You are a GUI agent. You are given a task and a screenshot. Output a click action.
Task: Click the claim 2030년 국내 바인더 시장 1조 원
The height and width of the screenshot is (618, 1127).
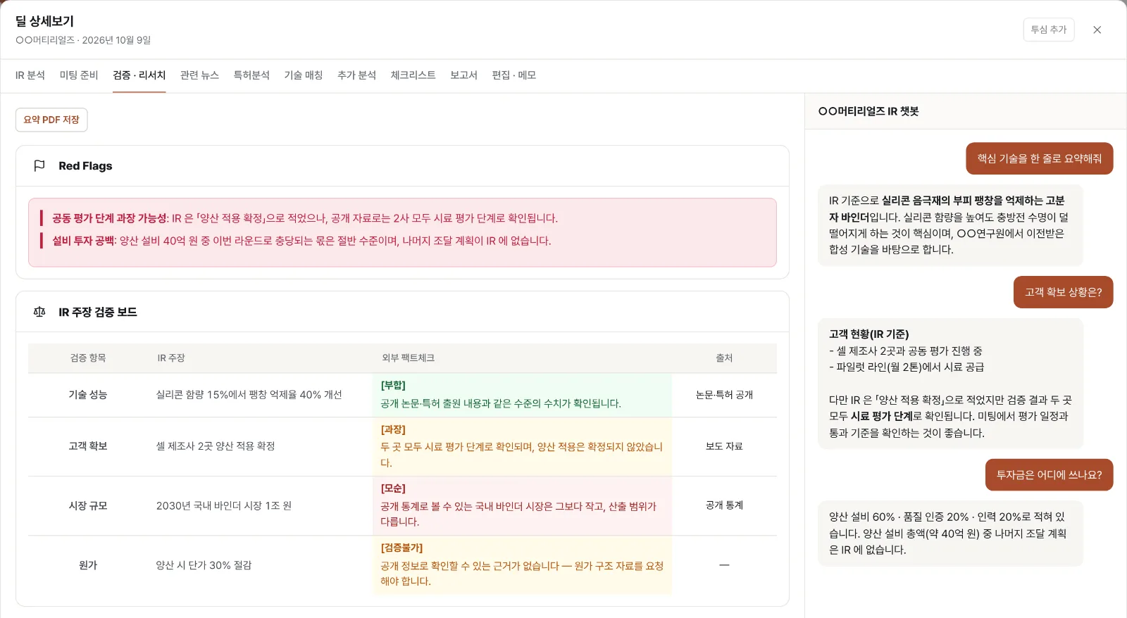[x=224, y=506]
